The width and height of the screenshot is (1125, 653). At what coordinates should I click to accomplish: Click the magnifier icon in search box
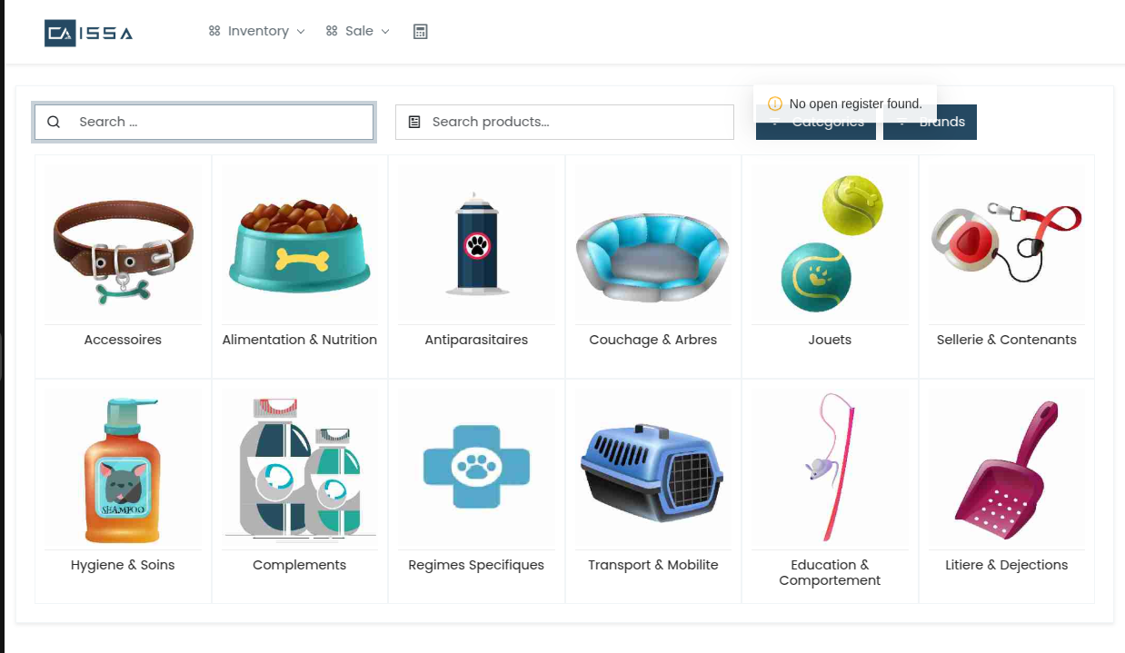(x=54, y=122)
